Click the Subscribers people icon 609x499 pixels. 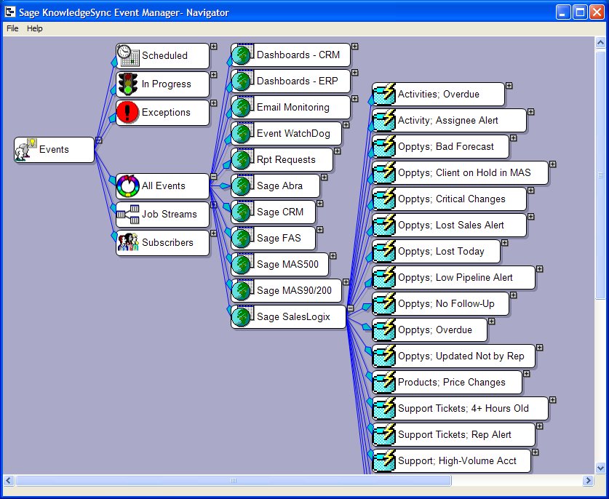(128, 242)
